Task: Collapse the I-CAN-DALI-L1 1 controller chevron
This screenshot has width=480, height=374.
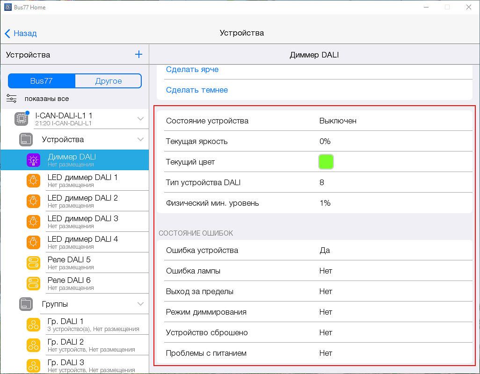Action: pyautogui.click(x=140, y=119)
